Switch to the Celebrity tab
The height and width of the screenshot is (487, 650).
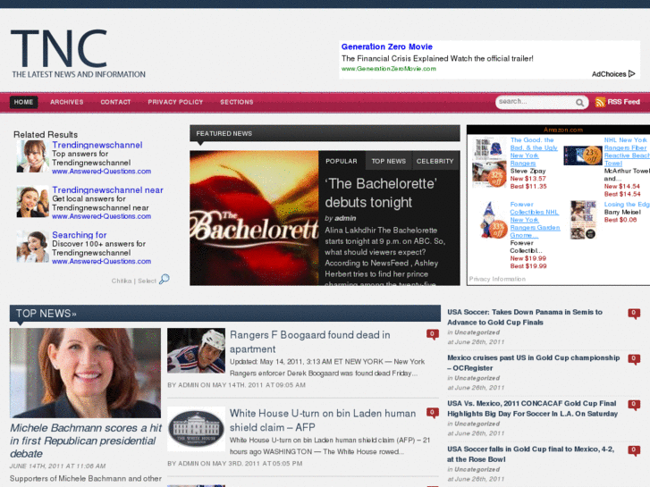(435, 161)
